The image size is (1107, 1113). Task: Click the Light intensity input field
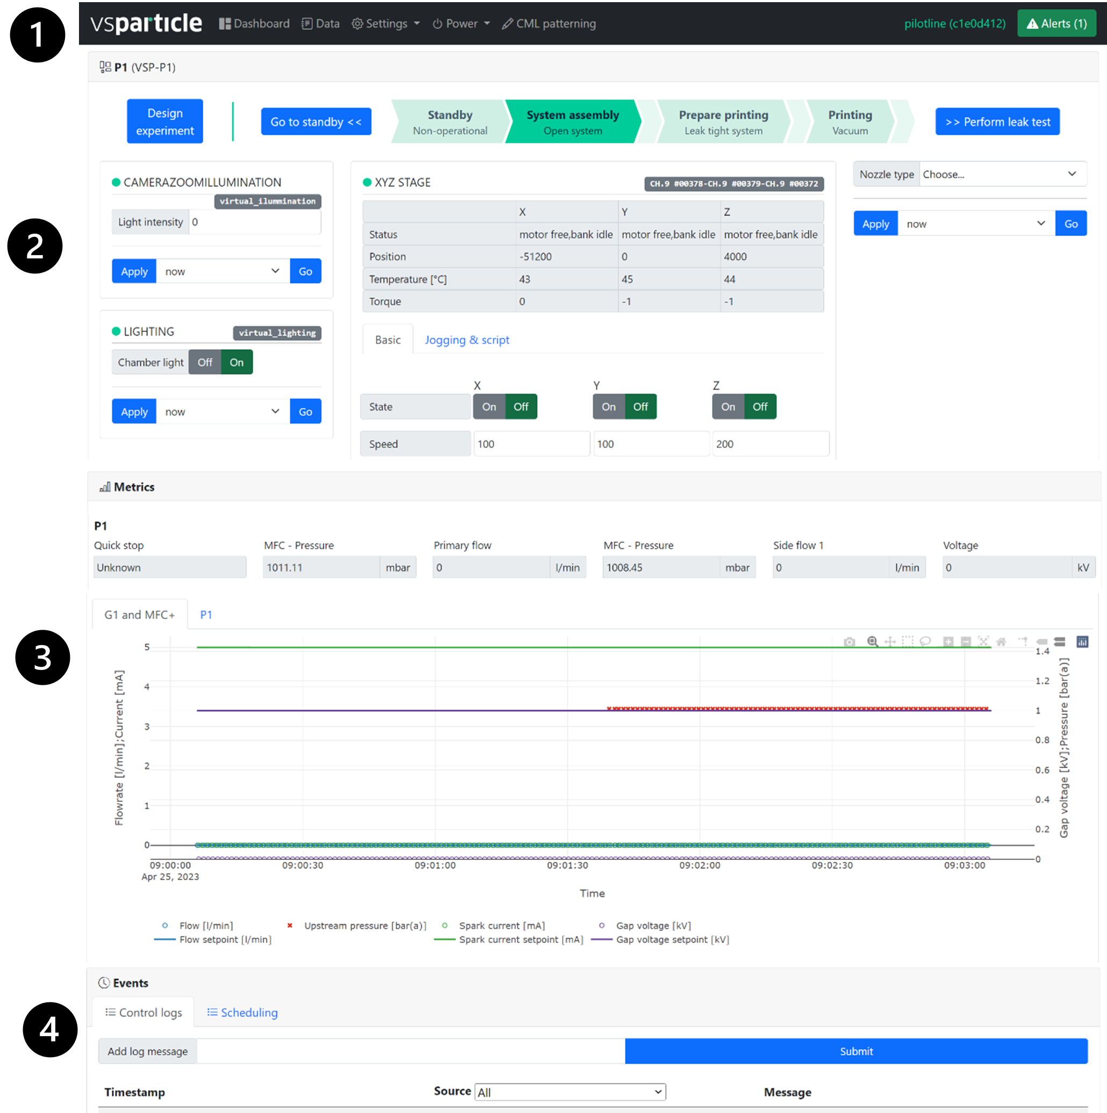tap(254, 222)
